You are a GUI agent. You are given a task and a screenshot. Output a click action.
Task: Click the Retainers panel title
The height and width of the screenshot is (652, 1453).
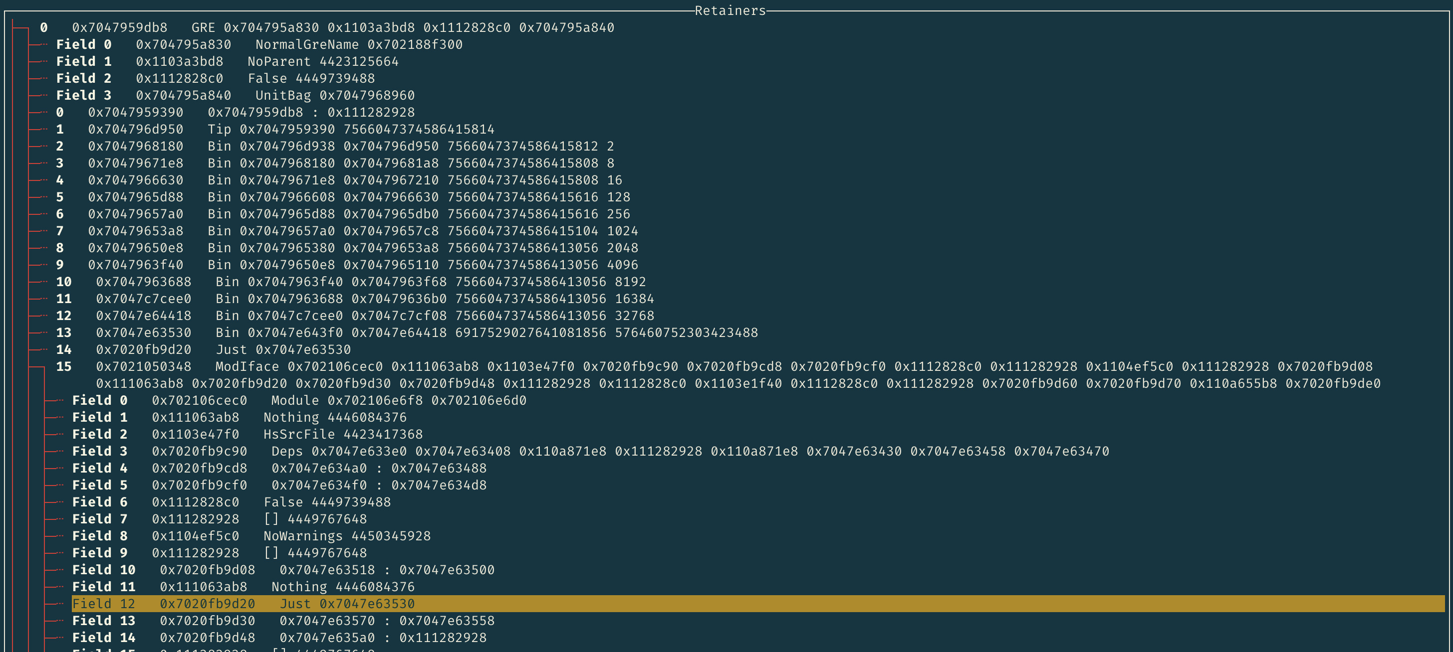[730, 10]
